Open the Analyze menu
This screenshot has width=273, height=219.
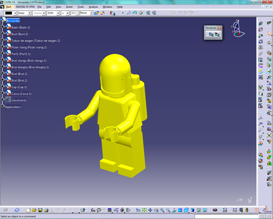(93, 7)
